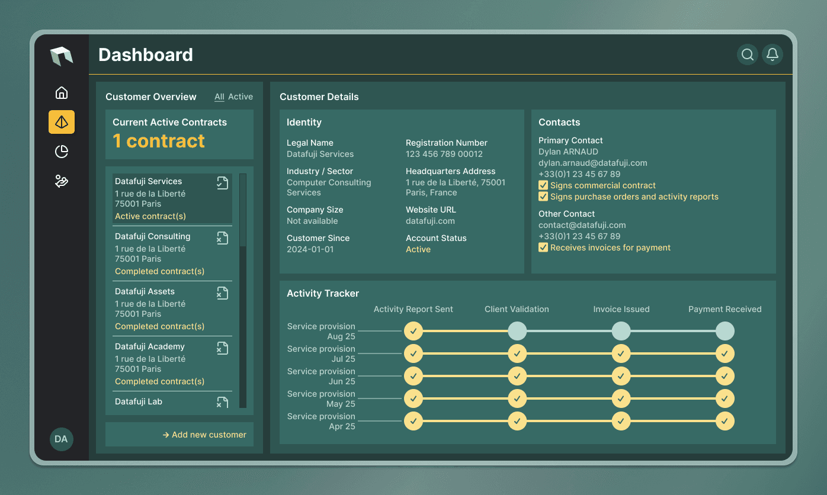
Task: Click Jun 25 Invoice Issued checkmark
Action: click(x=621, y=376)
